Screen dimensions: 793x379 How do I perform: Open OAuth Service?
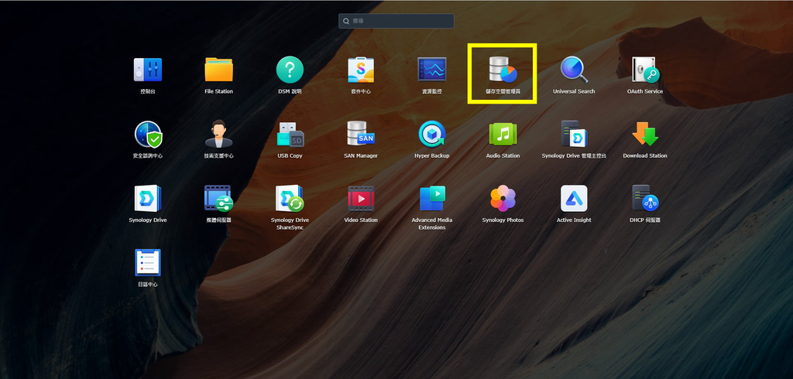pyautogui.click(x=645, y=70)
